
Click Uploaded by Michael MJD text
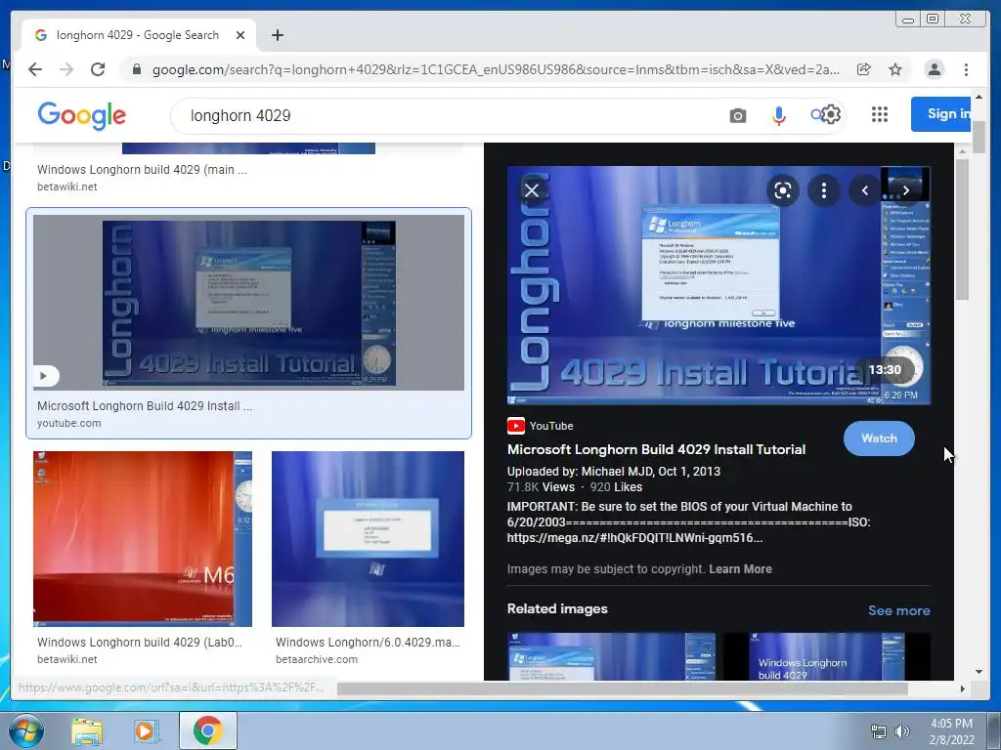tap(614, 472)
